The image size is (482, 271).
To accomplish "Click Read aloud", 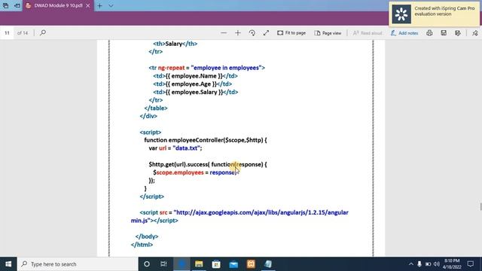I will pyautogui.click(x=368, y=33).
